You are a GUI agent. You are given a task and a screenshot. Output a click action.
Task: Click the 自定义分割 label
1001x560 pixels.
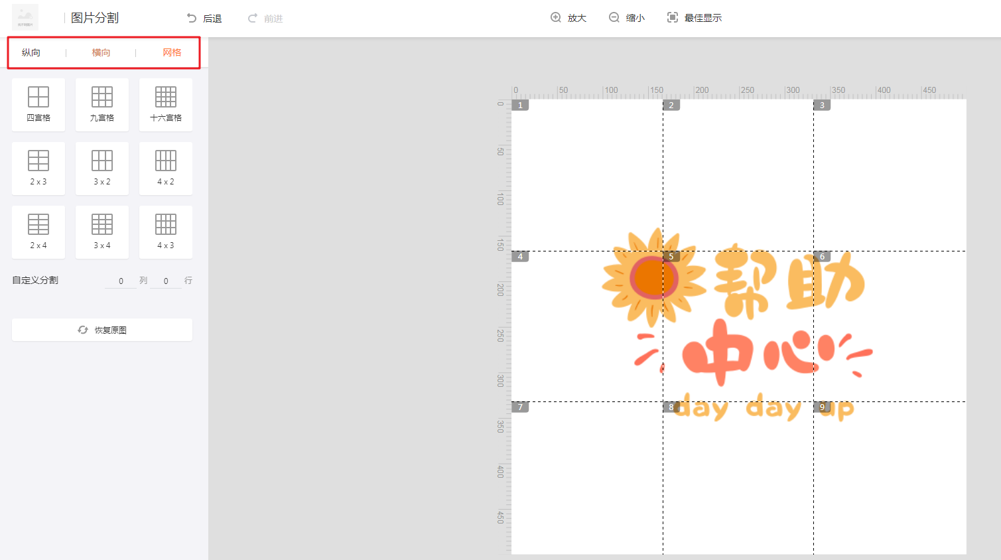point(35,280)
